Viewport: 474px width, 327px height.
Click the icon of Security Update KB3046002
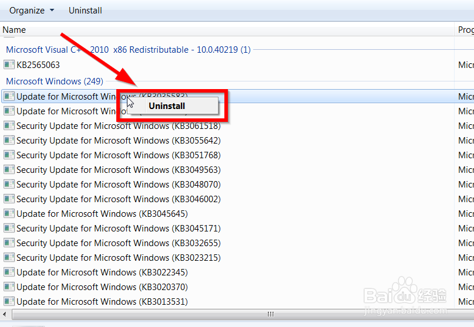click(9, 199)
